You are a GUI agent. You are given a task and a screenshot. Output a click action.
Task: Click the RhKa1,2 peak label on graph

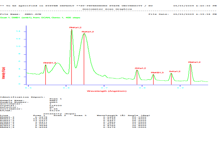pos(75,28)
